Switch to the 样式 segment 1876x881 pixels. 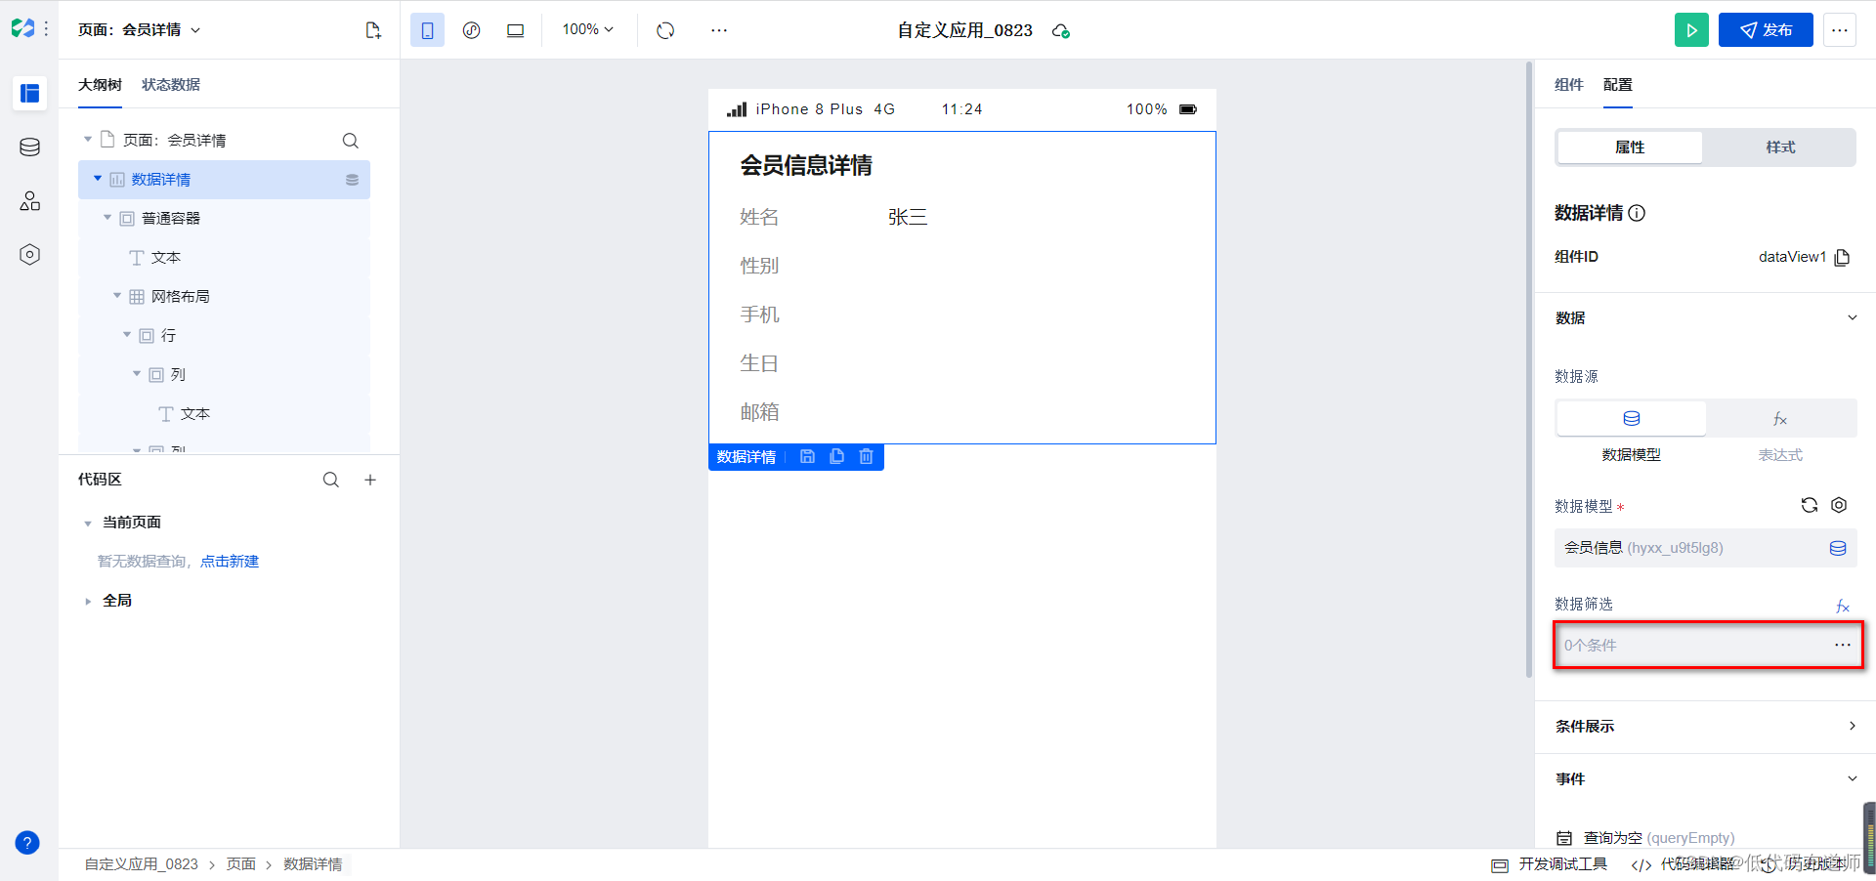[1780, 147]
